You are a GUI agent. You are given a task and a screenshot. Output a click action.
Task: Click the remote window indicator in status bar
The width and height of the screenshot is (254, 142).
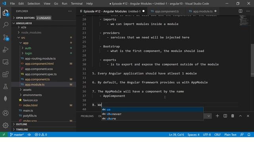[4, 135]
